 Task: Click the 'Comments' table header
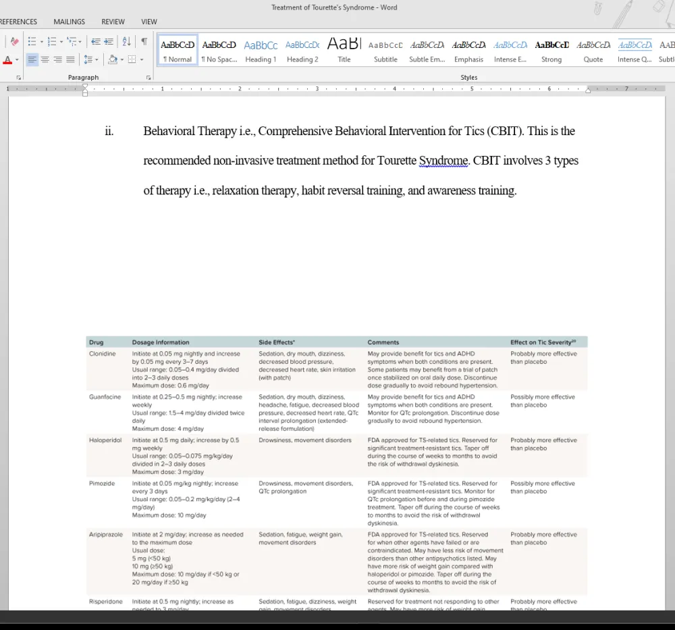[x=383, y=342]
